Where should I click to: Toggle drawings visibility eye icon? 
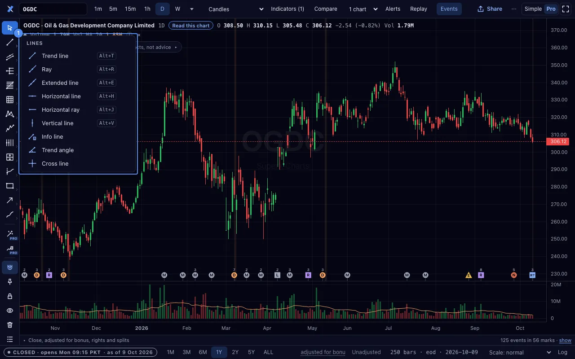coord(10,311)
